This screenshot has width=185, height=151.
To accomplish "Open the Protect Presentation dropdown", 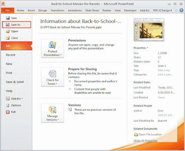I will pyautogui.click(x=53, y=48).
